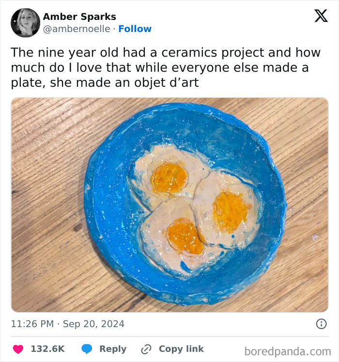
Task: Open Amber Sparks' profile picture
Action: pos(25,23)
